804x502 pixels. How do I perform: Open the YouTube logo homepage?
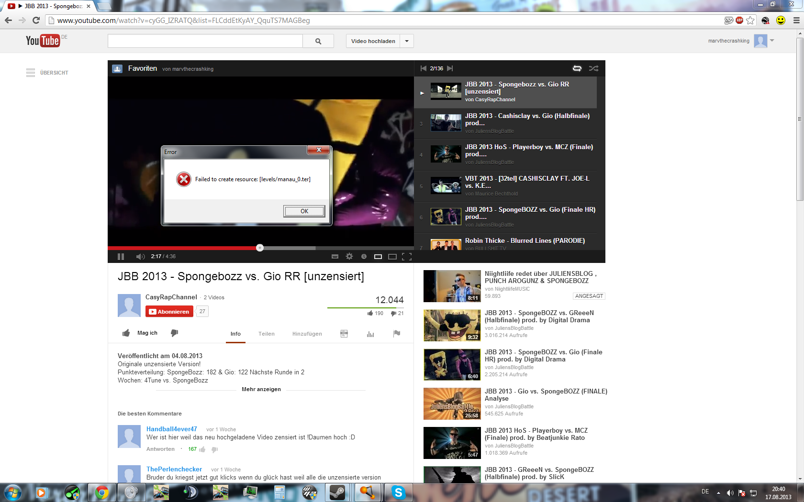[43, 41]
